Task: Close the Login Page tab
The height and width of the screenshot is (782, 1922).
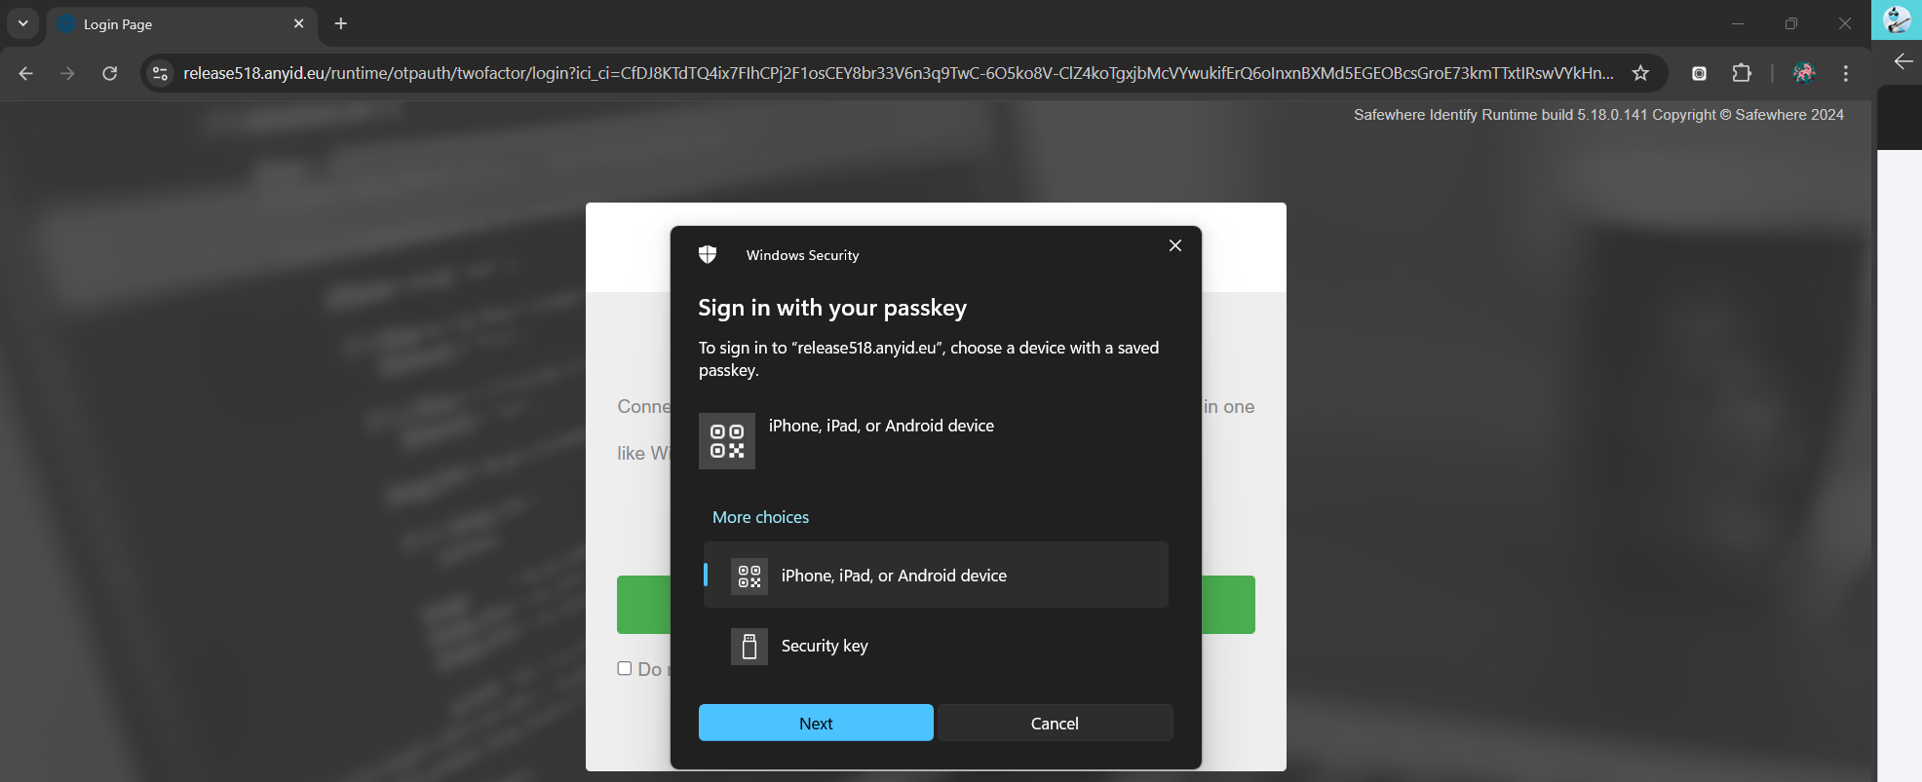Action: pos(299,23)
